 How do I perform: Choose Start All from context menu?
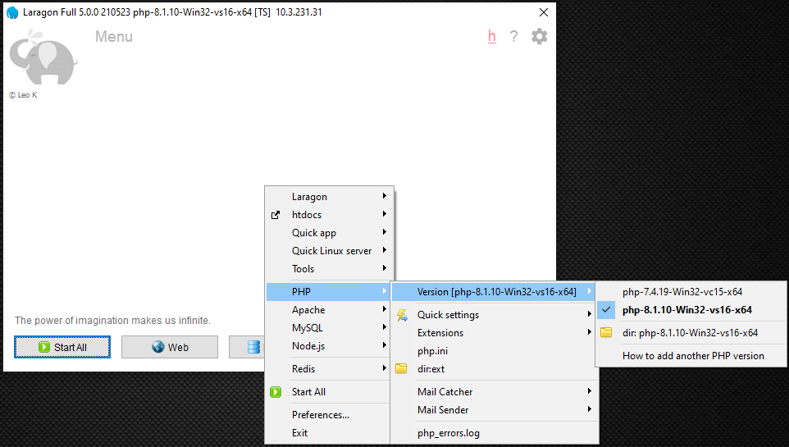click(329, 391)
